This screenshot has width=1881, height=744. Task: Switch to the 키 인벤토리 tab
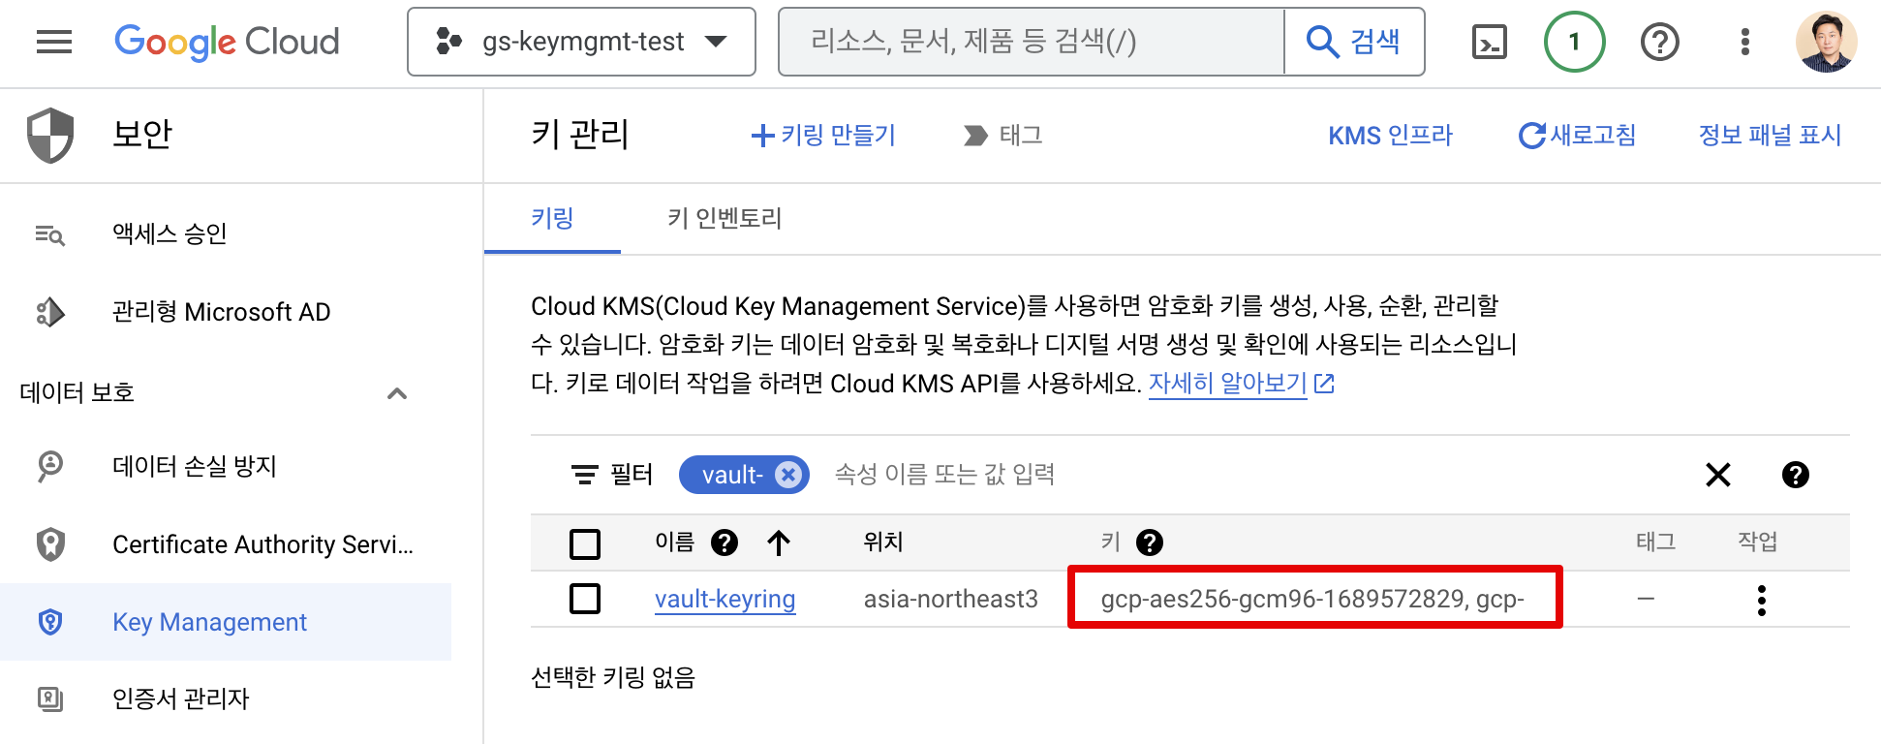tap(725, 219)
